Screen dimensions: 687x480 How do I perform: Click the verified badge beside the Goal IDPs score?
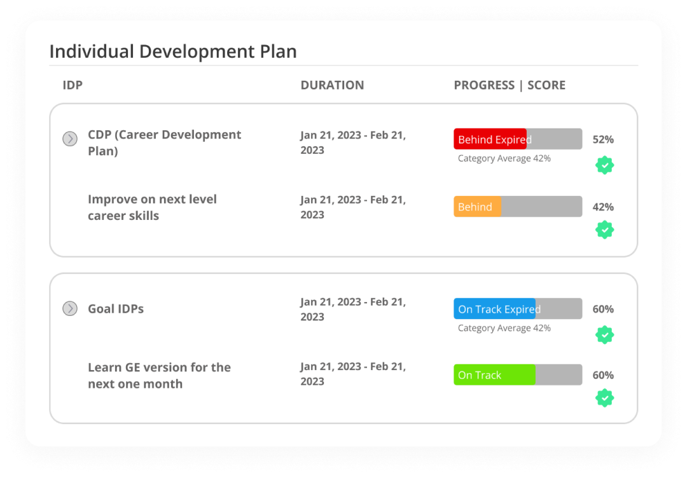click(x=604, y=334)
